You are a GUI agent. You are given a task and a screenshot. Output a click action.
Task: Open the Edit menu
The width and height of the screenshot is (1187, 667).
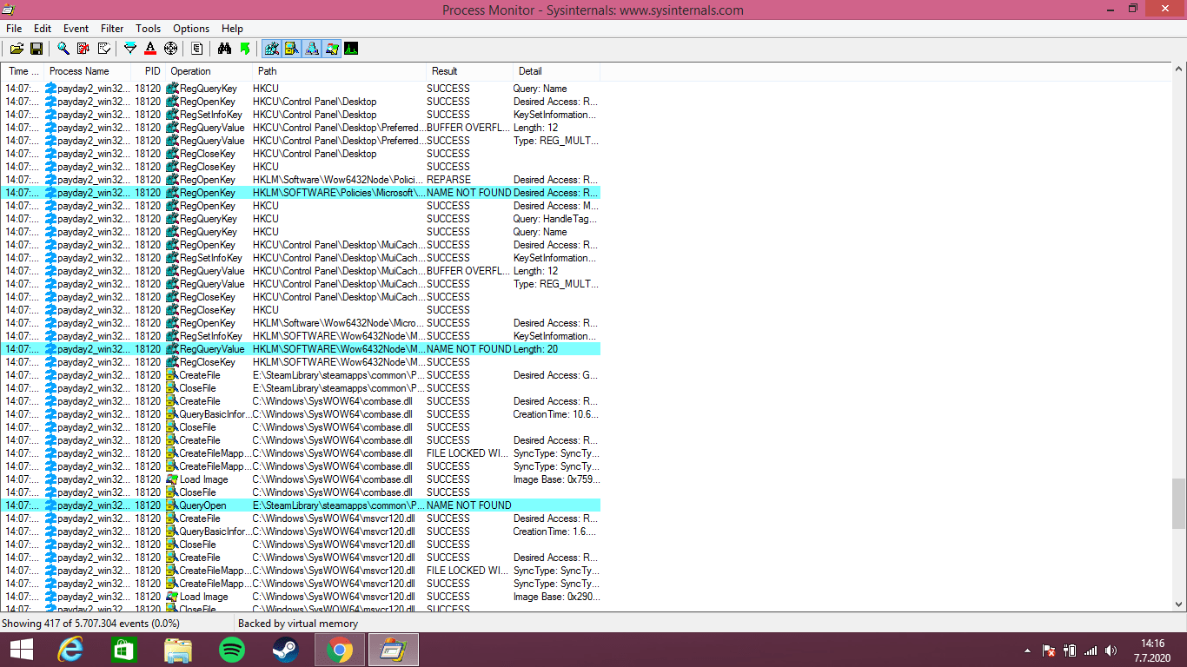point(43,29)
